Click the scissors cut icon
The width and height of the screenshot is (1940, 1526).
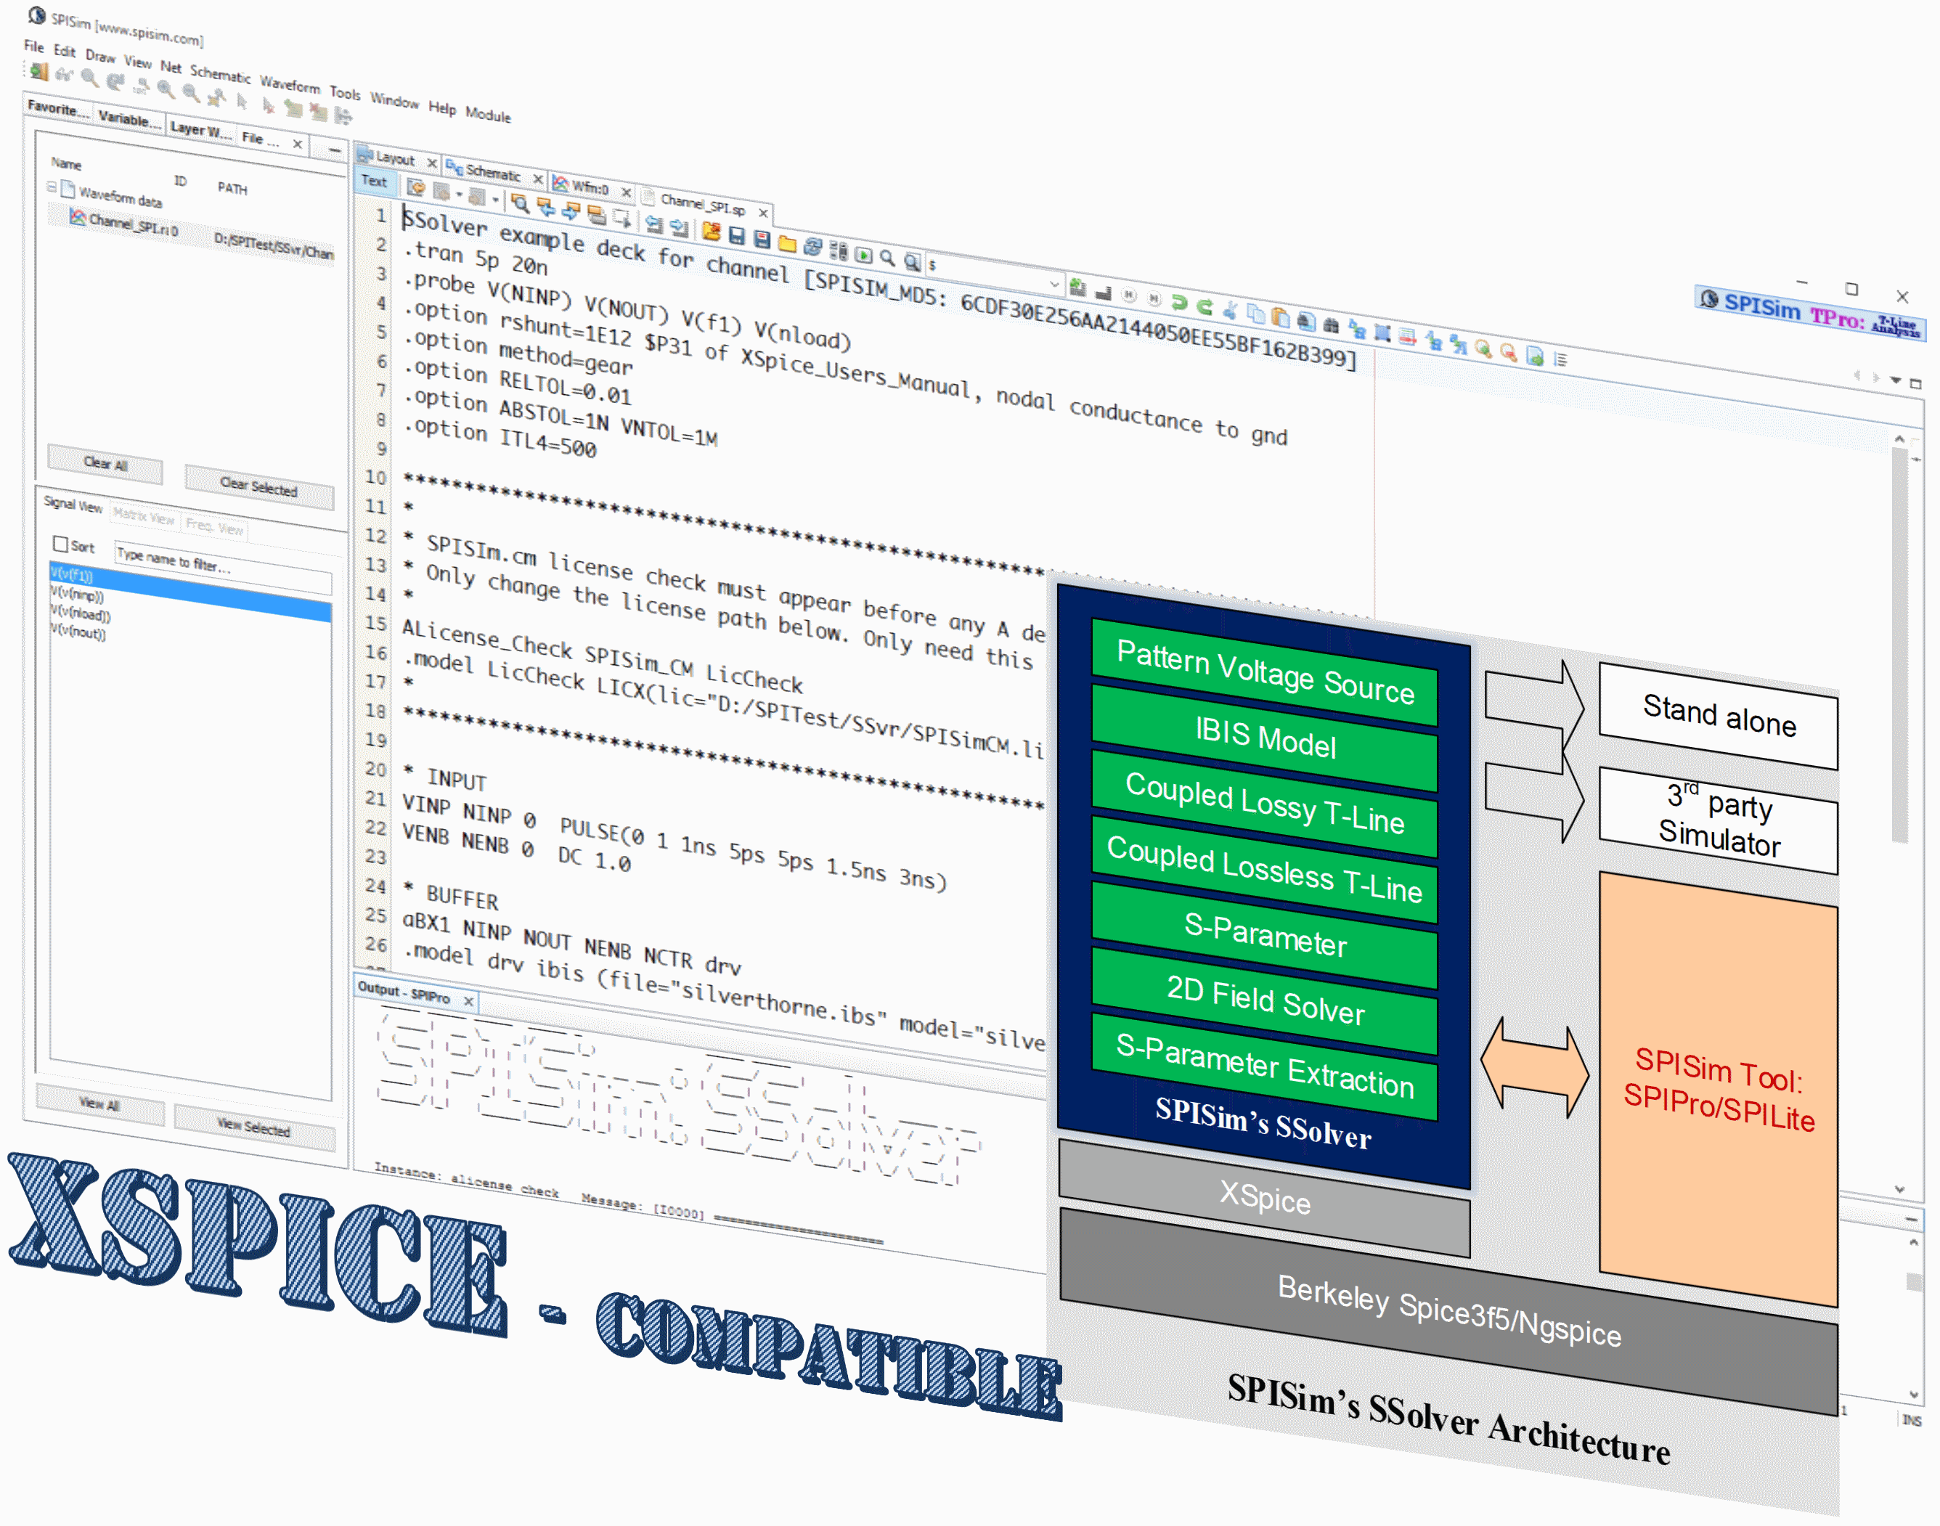[x=1231, y=311]
